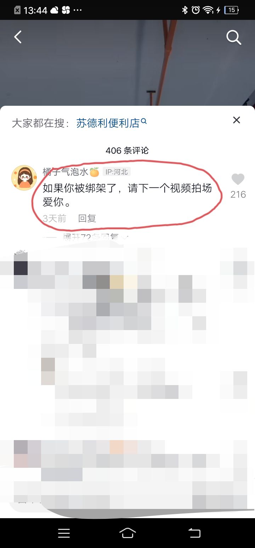Tap the IP:河北 location tag
The height and width of the screenshot is (548, 255).
click(x=117, y=172)
